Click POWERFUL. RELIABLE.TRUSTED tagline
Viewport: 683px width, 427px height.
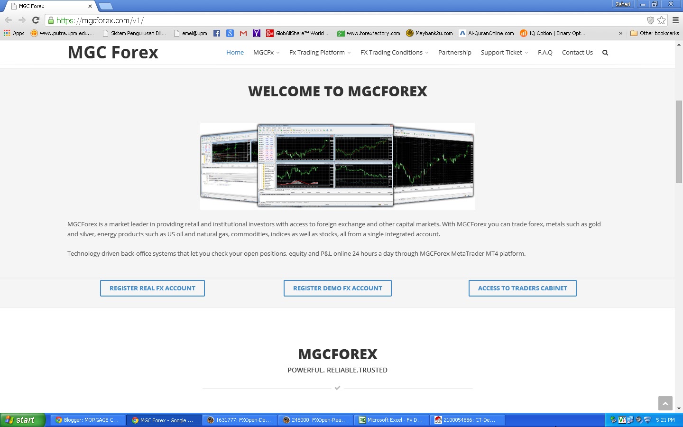tap(337, 370)
